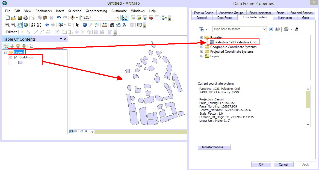Image resolution: width=319 pixels, height=170 pixels.
Task: Click the Fixed Zoom In icon
Action: pyautogui.click(x=33, y=25)
